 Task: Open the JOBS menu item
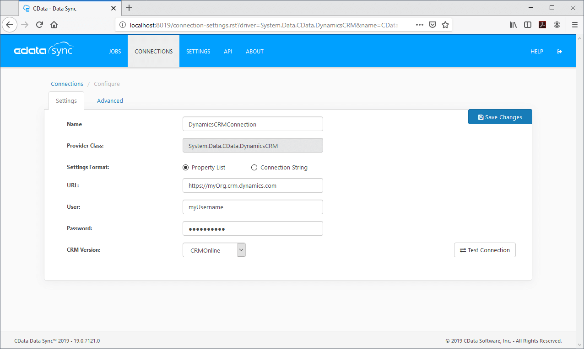pyautogui.click(x=115, y=52)
